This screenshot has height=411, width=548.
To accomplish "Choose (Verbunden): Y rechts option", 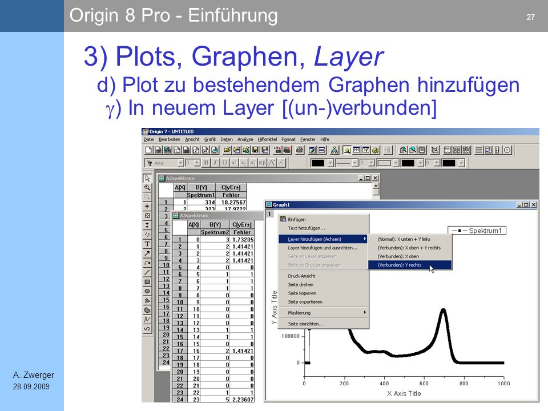I will point(410,265).
